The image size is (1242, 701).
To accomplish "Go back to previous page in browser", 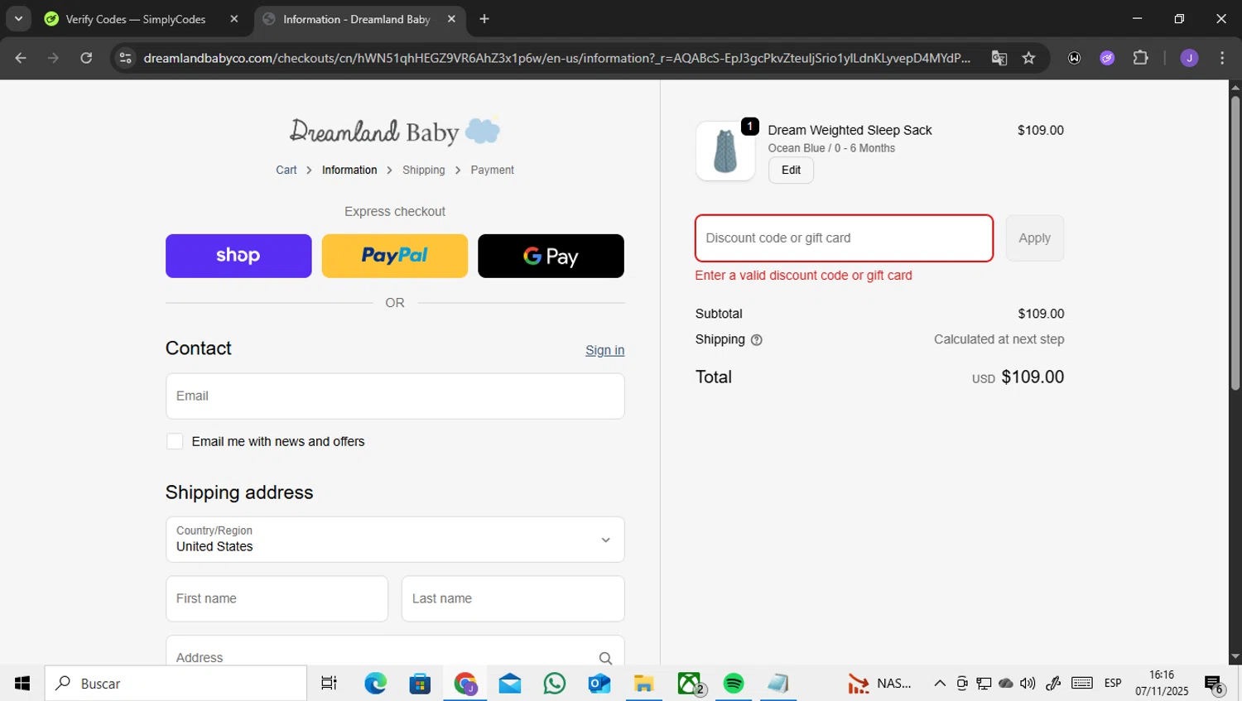I will click(21, 58).
